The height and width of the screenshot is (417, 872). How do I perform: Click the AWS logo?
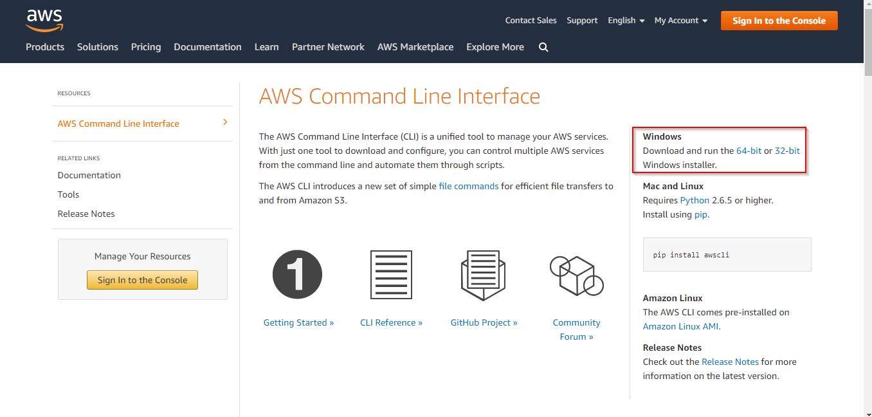tap(44, 20)
